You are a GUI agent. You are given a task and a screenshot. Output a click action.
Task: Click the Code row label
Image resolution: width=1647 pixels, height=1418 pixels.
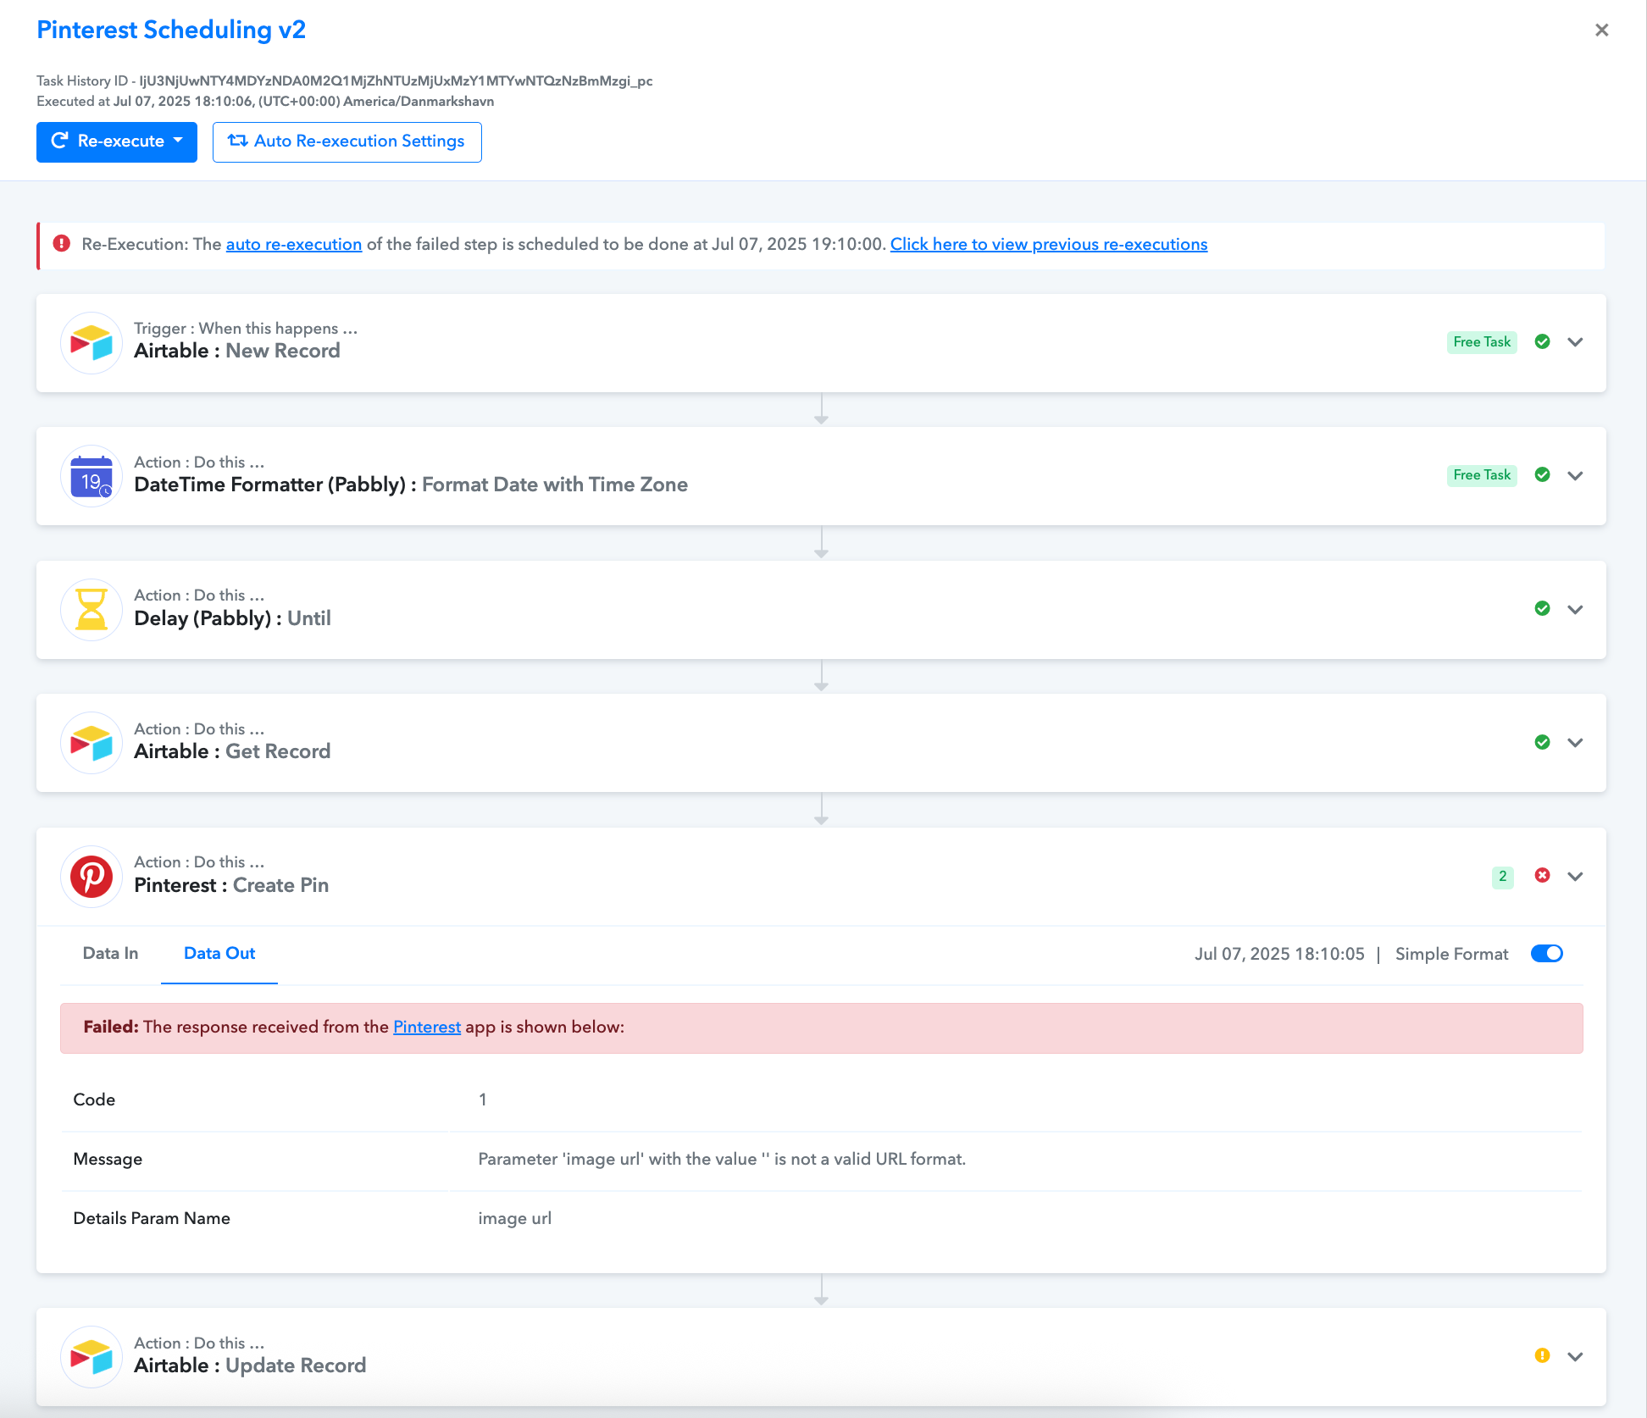pos(94,1100)
